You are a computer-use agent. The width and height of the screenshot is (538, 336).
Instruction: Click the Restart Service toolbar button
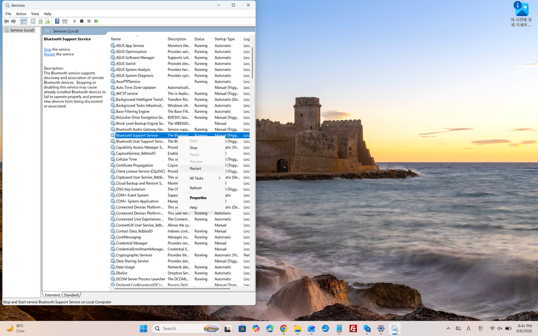[x=97, y=21]
